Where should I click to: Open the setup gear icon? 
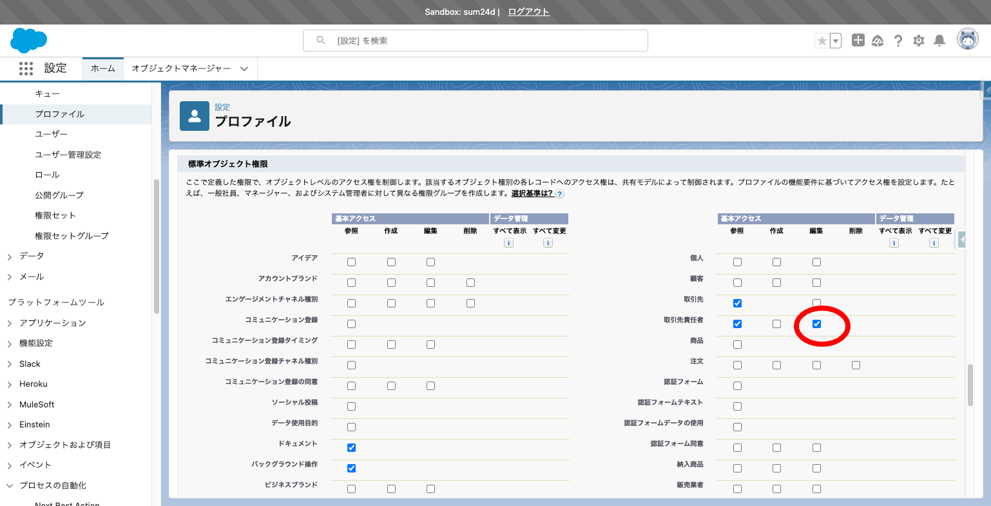919,41
